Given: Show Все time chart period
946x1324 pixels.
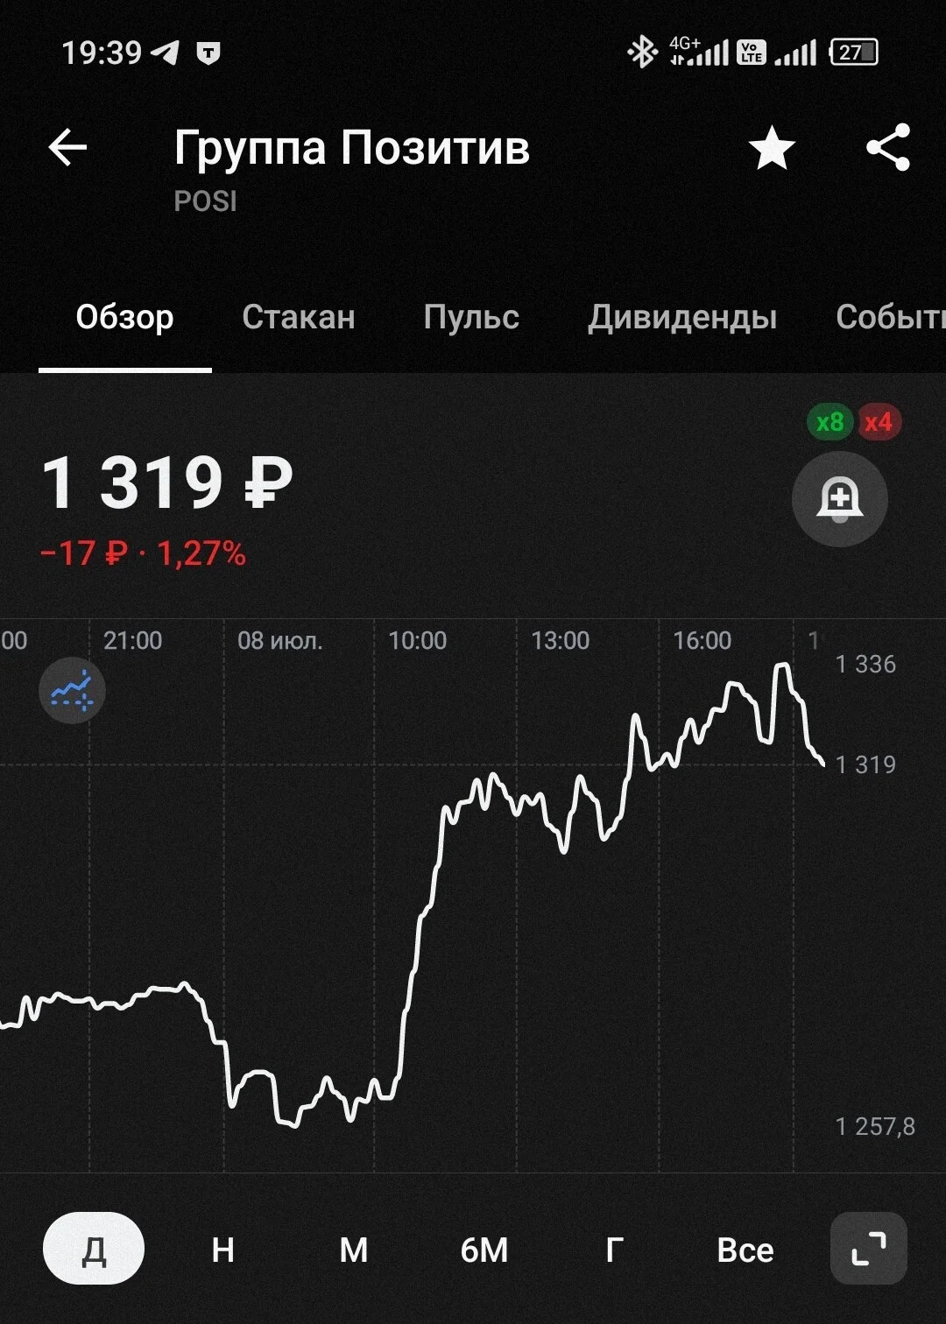Looking at the screenshot, I should coord(745,1250).
